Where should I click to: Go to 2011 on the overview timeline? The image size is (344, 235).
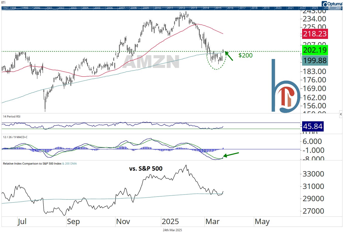click(x=170, y=8)
